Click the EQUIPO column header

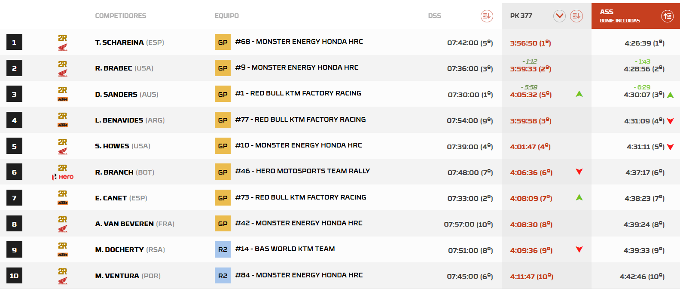click(227, 16)
